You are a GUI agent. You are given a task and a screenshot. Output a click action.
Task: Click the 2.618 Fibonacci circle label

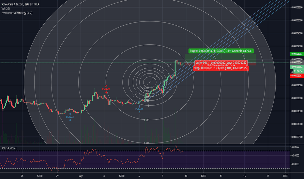(x=146, y=143)
